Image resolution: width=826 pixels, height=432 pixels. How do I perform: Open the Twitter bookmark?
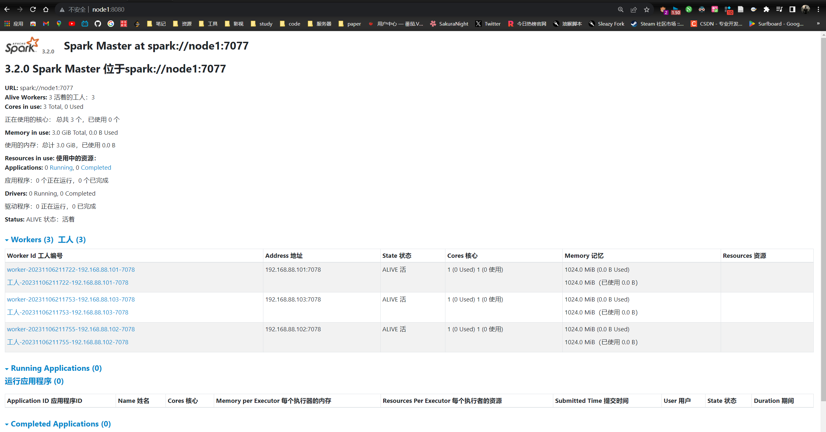pyautogui.click(x=488, y=24)
